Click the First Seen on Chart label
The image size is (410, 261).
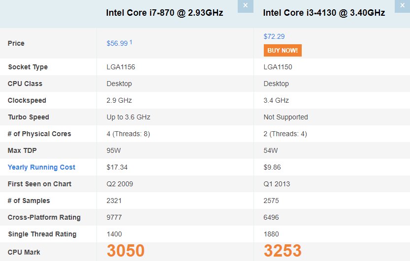pos(39,184)
